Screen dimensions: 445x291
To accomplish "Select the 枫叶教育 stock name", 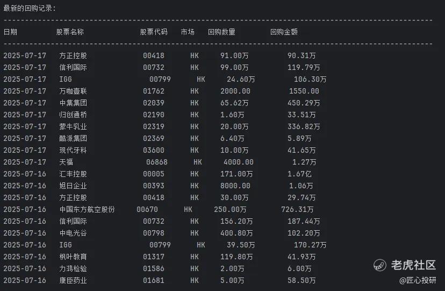I will point(73,257).
